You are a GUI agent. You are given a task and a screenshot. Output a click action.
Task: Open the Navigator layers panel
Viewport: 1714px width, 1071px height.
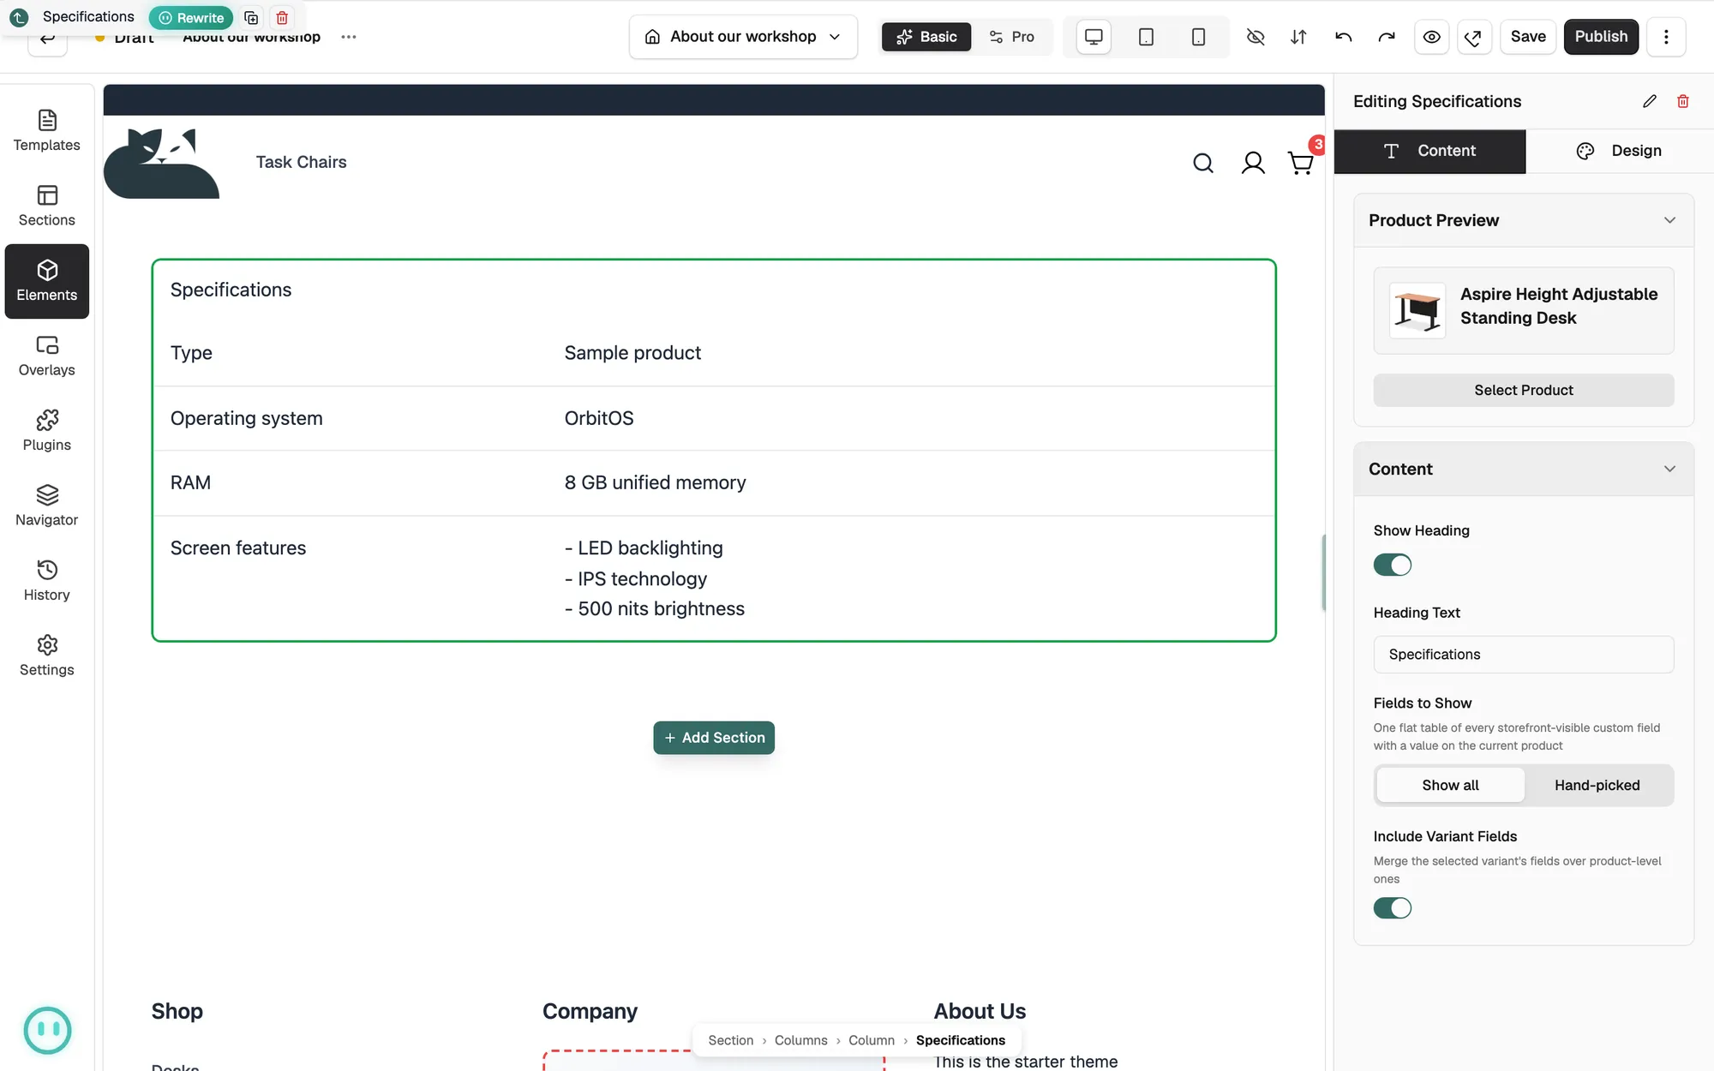pos(47,506)
